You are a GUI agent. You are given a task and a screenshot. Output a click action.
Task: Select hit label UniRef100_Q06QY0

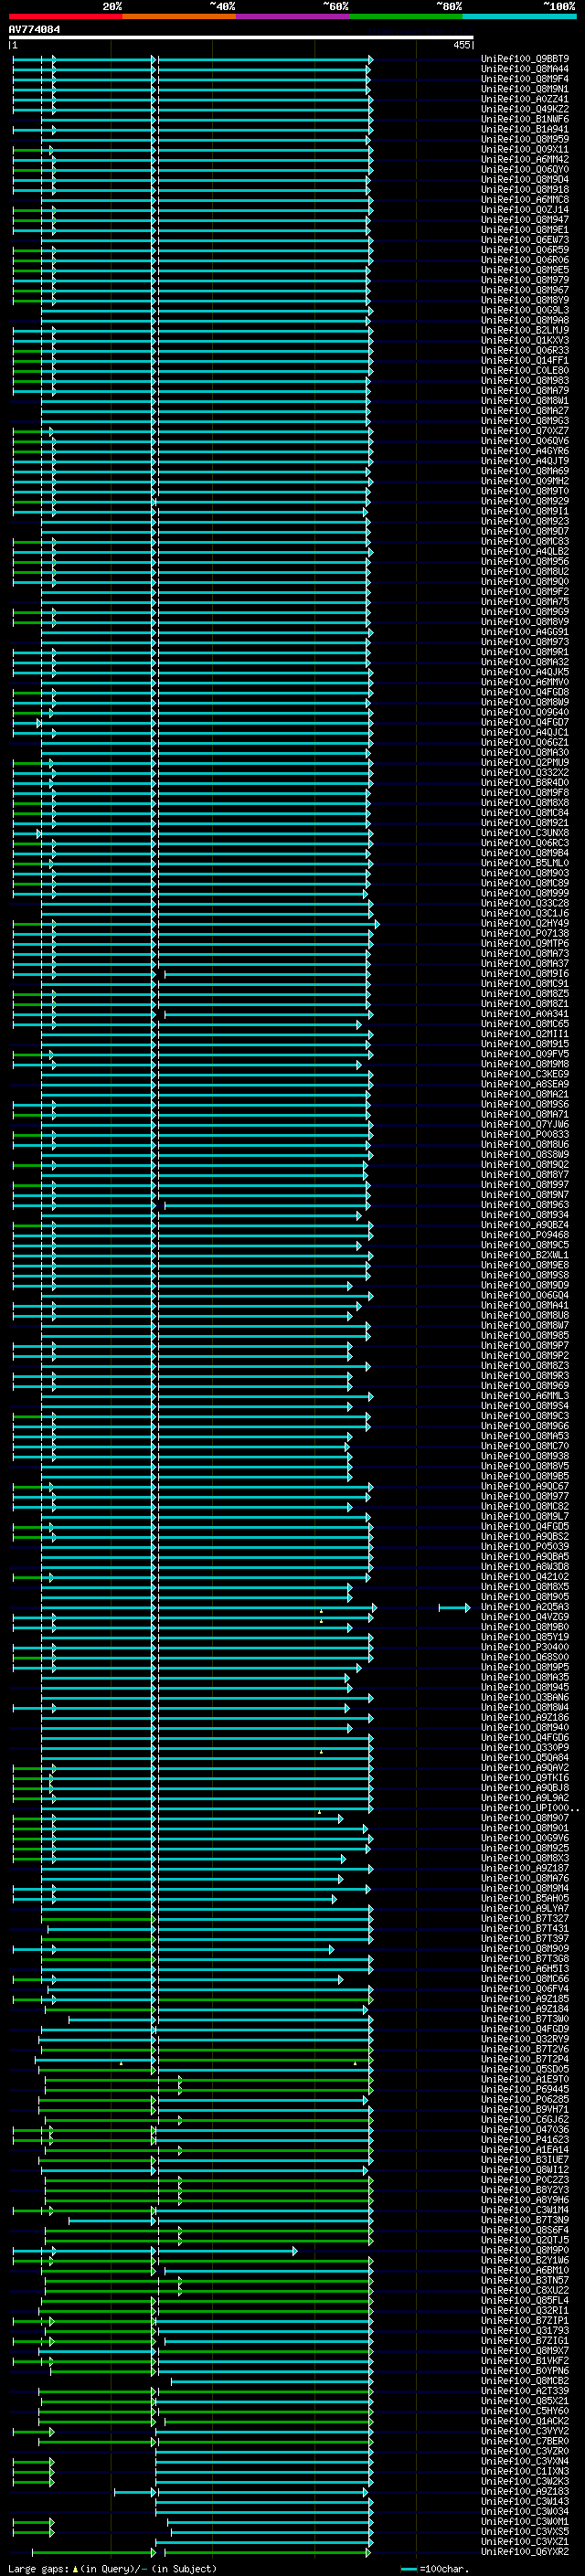click(x=525, y=170)
